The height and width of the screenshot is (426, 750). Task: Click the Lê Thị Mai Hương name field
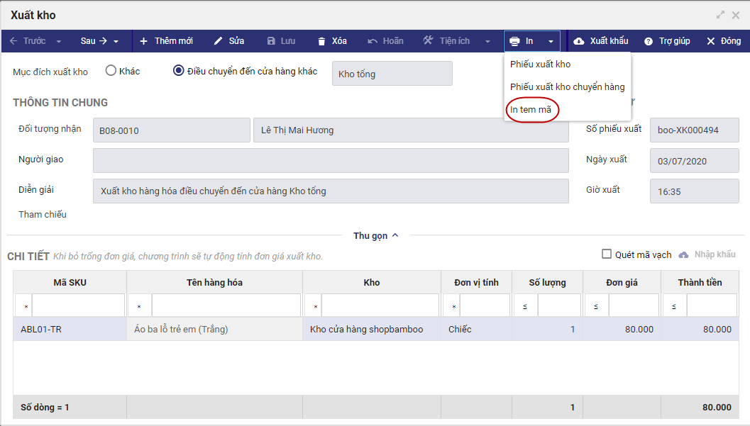tap(411, 130)
